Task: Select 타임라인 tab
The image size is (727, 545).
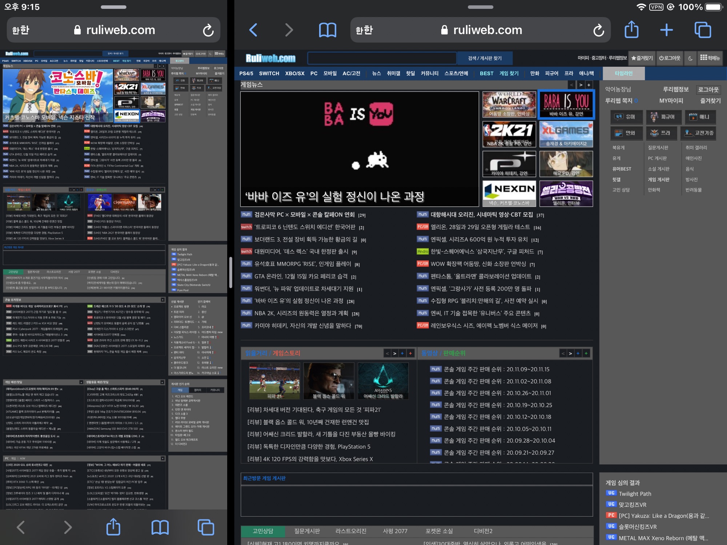Action: tap(623, 73)
